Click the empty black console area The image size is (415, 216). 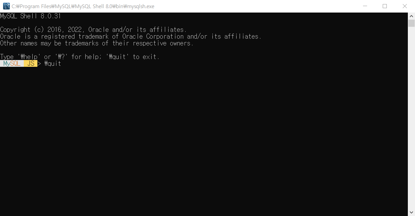[204, 139]
